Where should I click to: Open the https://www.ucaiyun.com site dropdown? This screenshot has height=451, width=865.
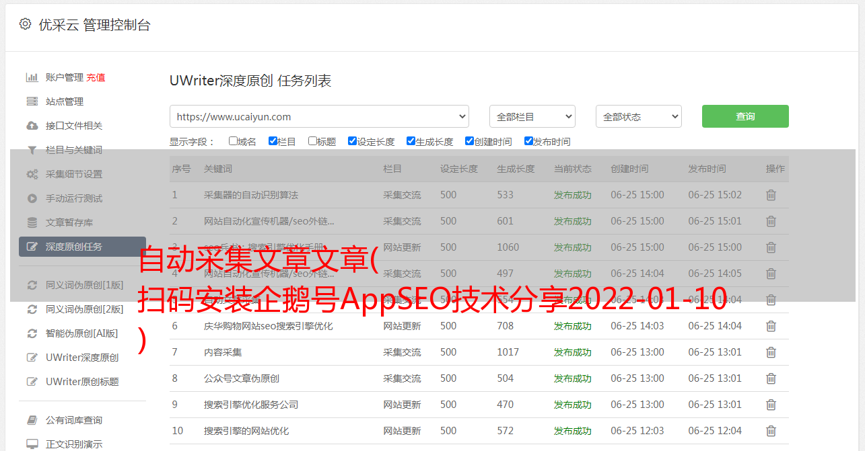coord(319,116)
